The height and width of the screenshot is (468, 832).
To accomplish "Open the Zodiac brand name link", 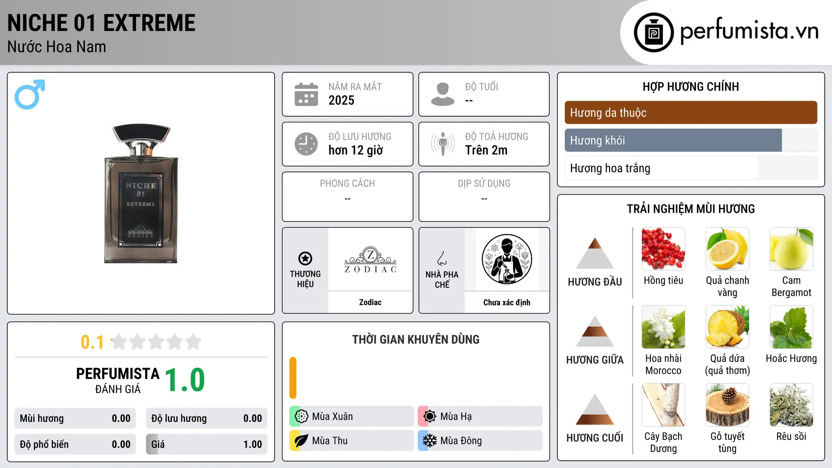I will pos(370,302).
